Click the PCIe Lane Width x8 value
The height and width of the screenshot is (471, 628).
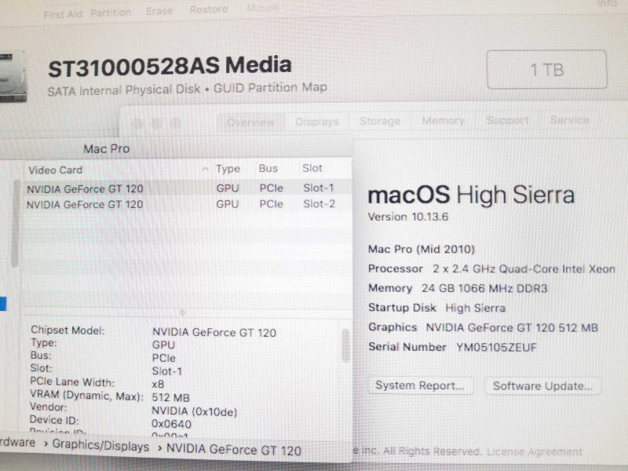[158, 385]
